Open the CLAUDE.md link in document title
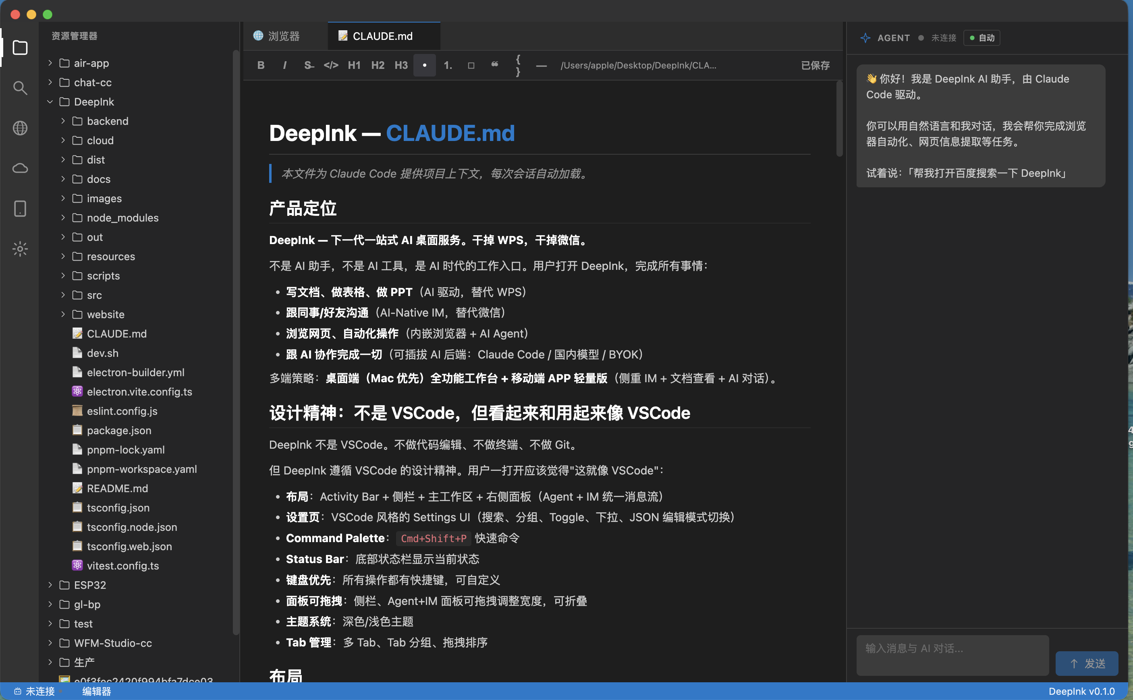The width and height of the screenshot is (1133, 700). tap(450, 133)
